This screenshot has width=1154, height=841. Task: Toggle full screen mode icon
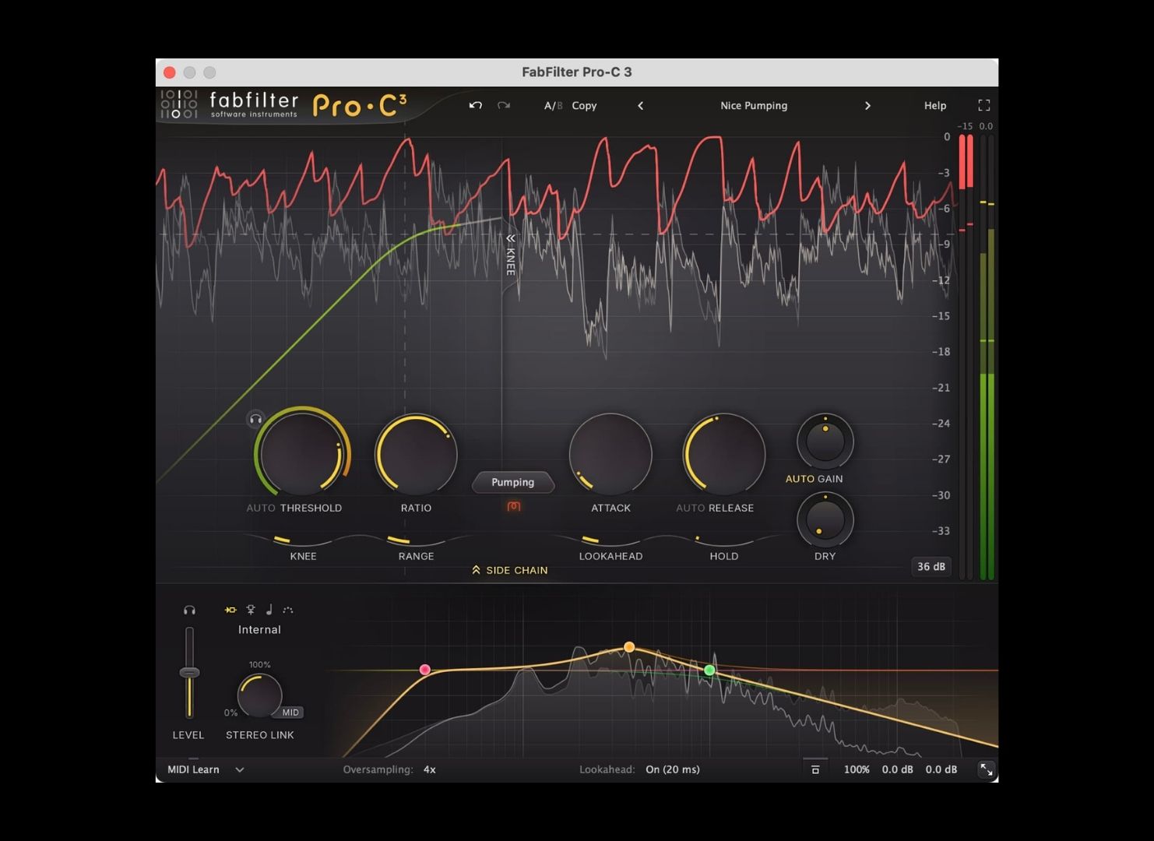point(983,105)
